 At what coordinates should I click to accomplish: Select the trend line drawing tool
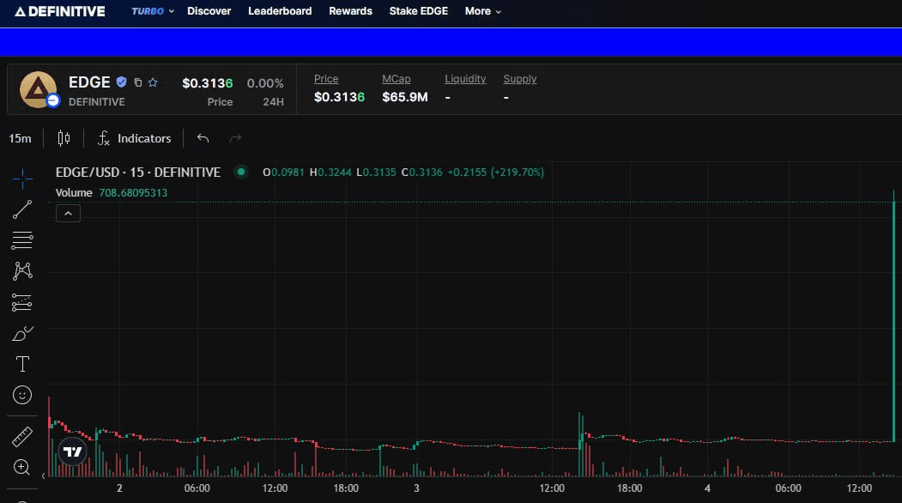coord(22,209)
